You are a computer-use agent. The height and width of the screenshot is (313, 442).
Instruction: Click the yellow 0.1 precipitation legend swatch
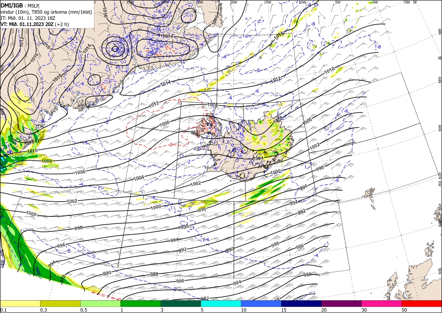[x=20, y=303]
